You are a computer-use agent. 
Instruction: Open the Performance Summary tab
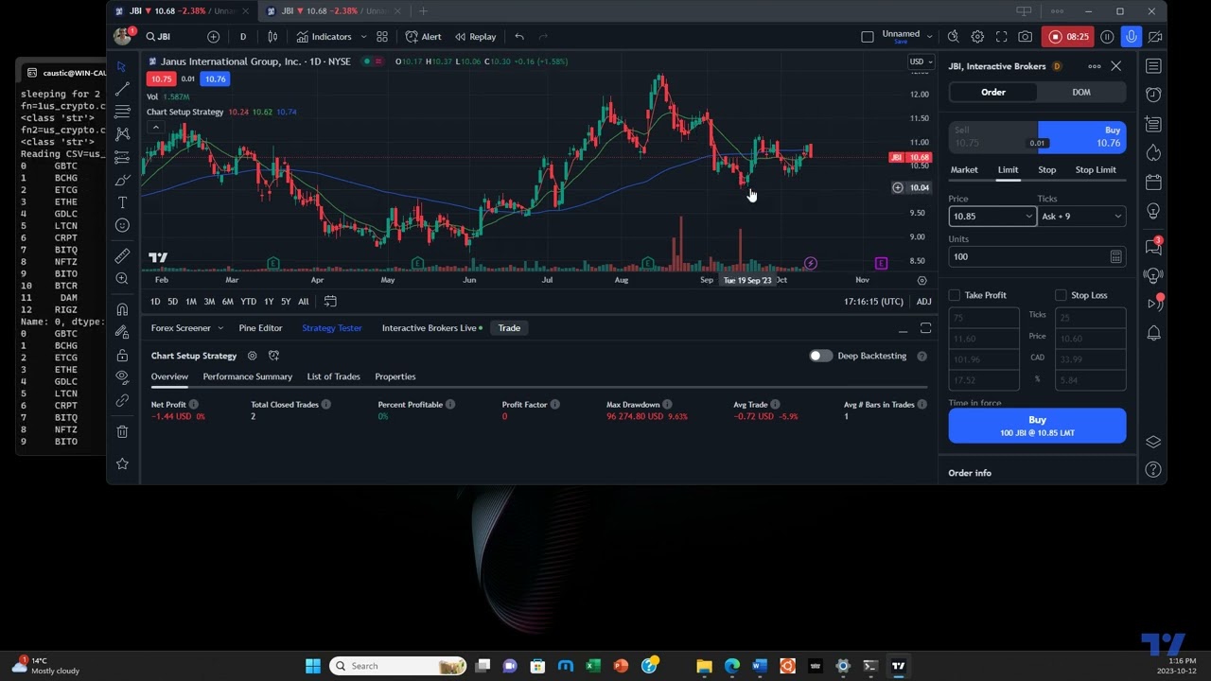(x=247, y=376)
